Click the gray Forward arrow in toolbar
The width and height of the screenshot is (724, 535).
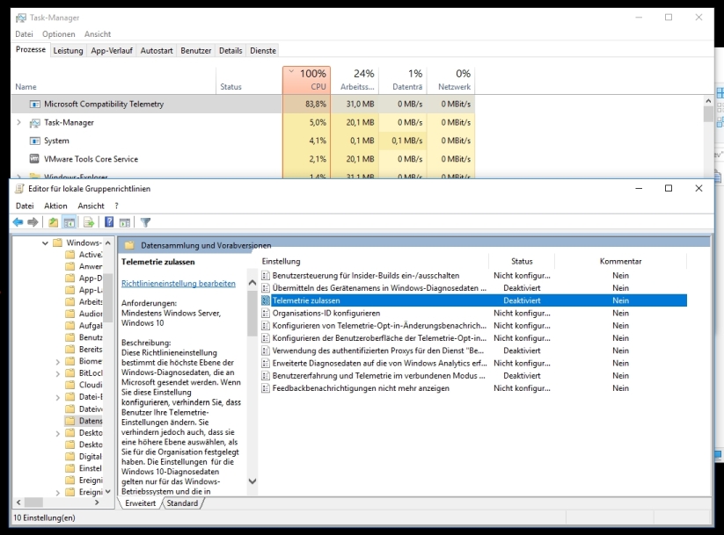33,222
